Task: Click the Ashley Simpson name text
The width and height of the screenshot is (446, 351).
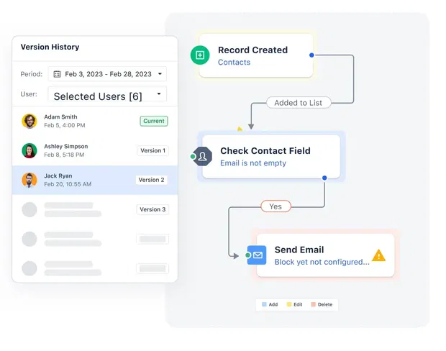Action: (66, 147)
